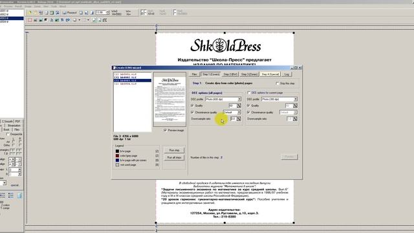
Task: Toggle the all-pages Chrominance quality checkbox
Action: [192, 112]
